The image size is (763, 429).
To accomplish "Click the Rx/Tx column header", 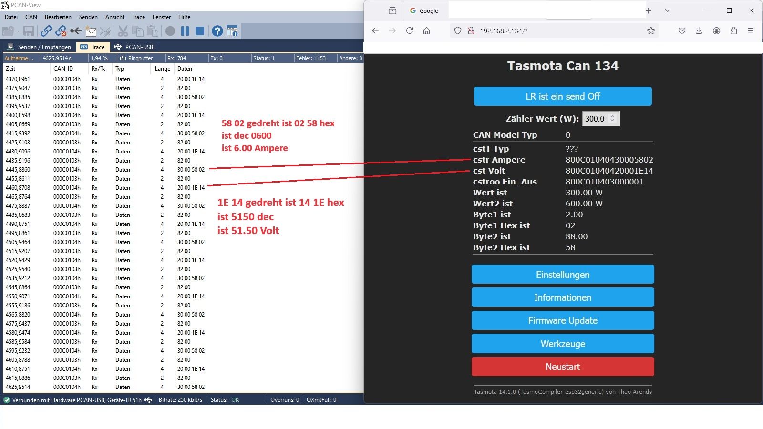I will [101, 69].
